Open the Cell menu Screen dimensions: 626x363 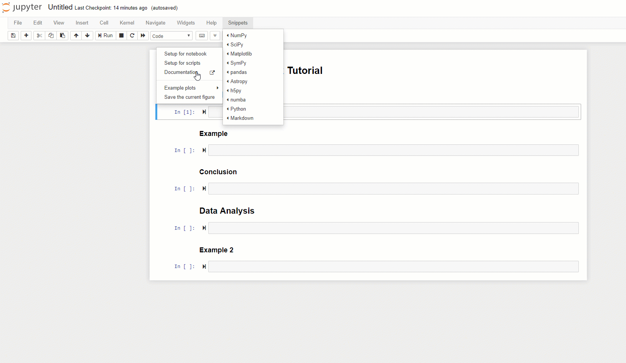coord(104,23)
